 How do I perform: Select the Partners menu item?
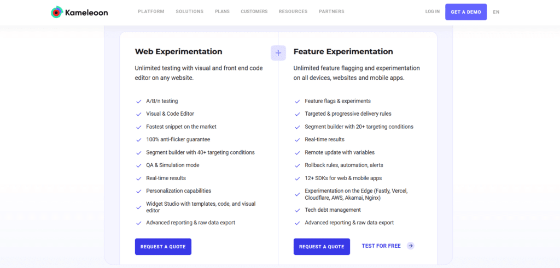(x=331, y=11)
